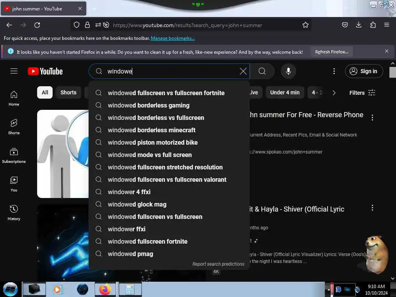Open the Firefox downloads panel
The width and height of the screenshot is (396, 297).
click(358, 25)
